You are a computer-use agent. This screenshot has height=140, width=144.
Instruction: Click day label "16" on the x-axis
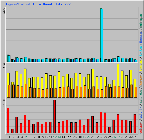72,137
